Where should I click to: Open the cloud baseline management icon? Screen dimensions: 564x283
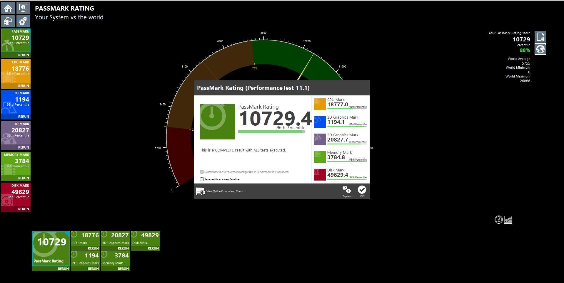8,21
